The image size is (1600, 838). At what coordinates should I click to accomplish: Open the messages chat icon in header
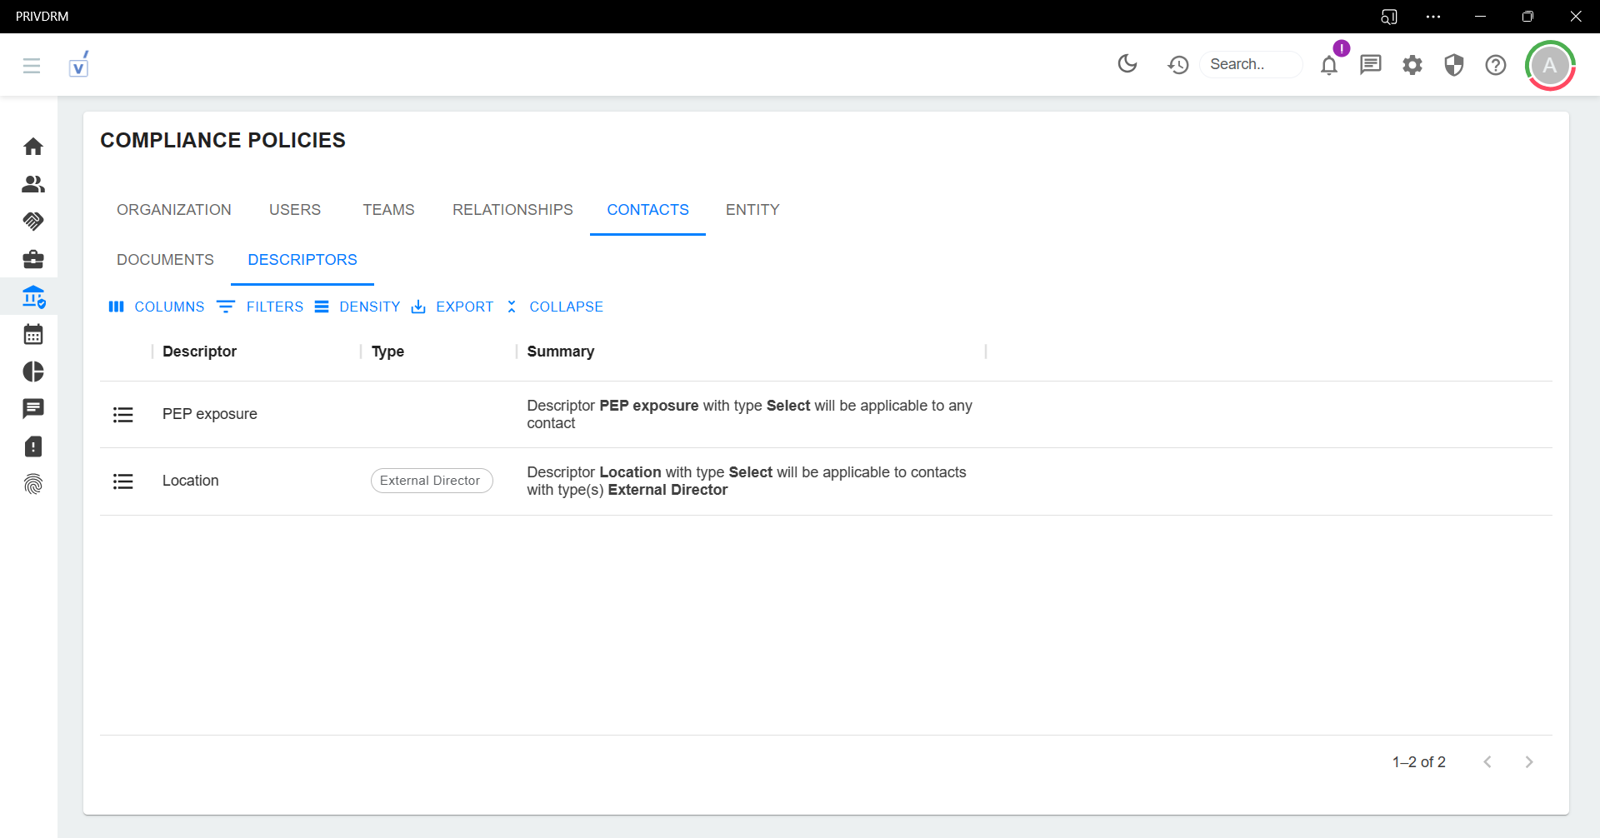click(x=1371, y=64)
